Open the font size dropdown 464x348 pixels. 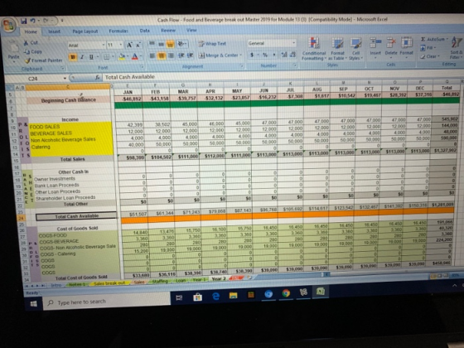(121, 45)
